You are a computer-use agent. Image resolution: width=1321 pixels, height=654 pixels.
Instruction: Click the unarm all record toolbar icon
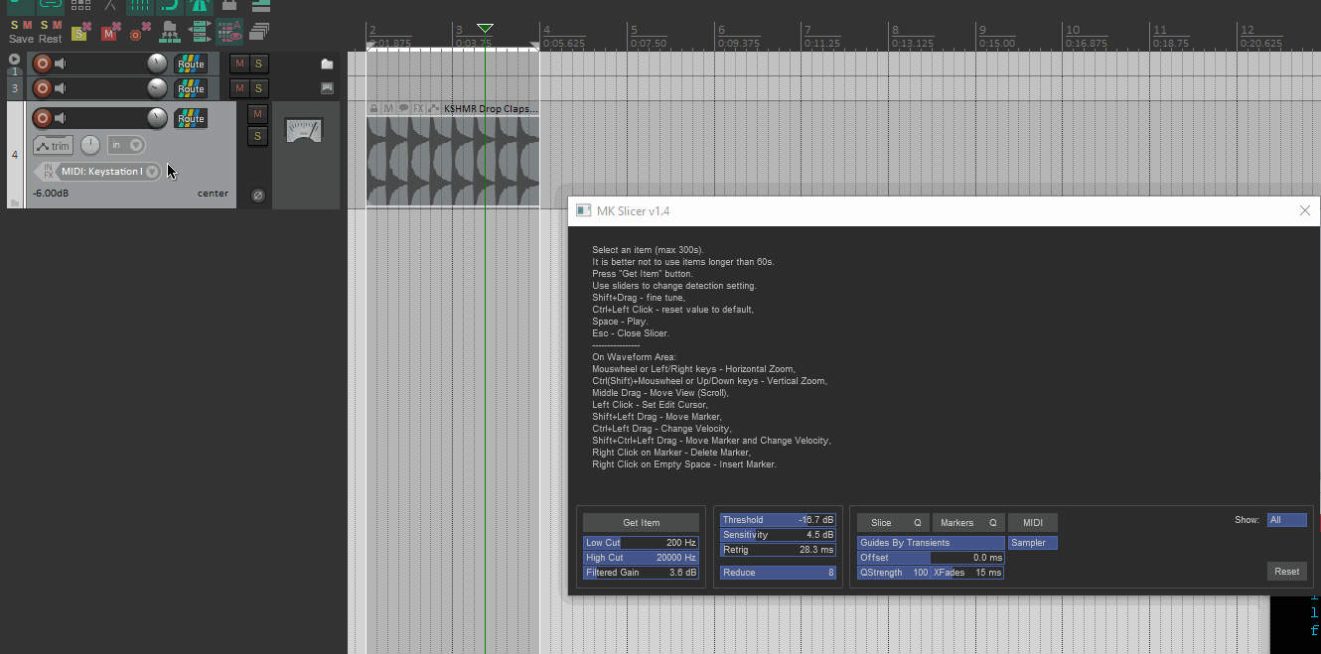(x=140, y=33)
